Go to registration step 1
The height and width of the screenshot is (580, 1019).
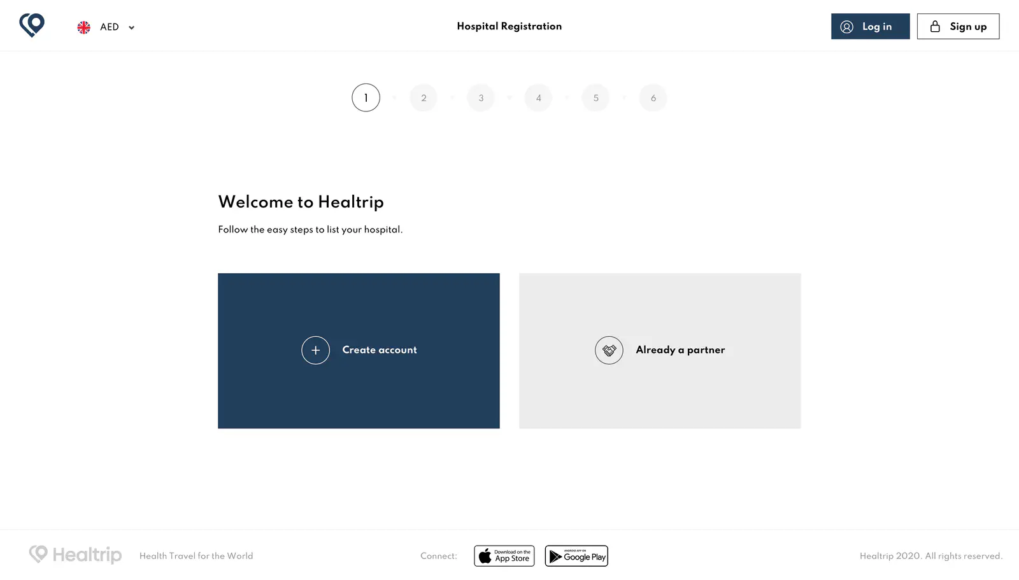tap(366, 98)
